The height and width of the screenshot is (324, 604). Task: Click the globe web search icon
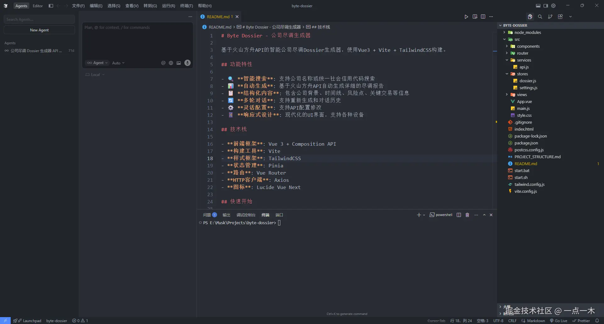click(171, 63)
